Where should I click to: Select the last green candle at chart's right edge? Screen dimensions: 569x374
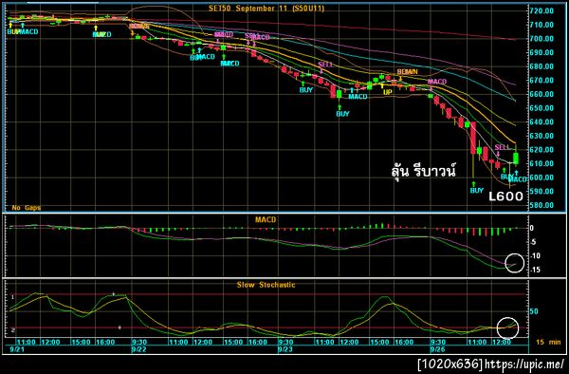(x=516, y=159)
